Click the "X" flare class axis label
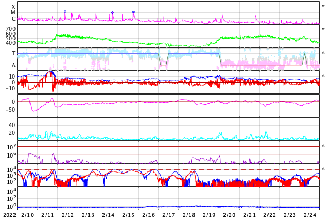The height and width of the screenshot is (219, 328). 13,7
